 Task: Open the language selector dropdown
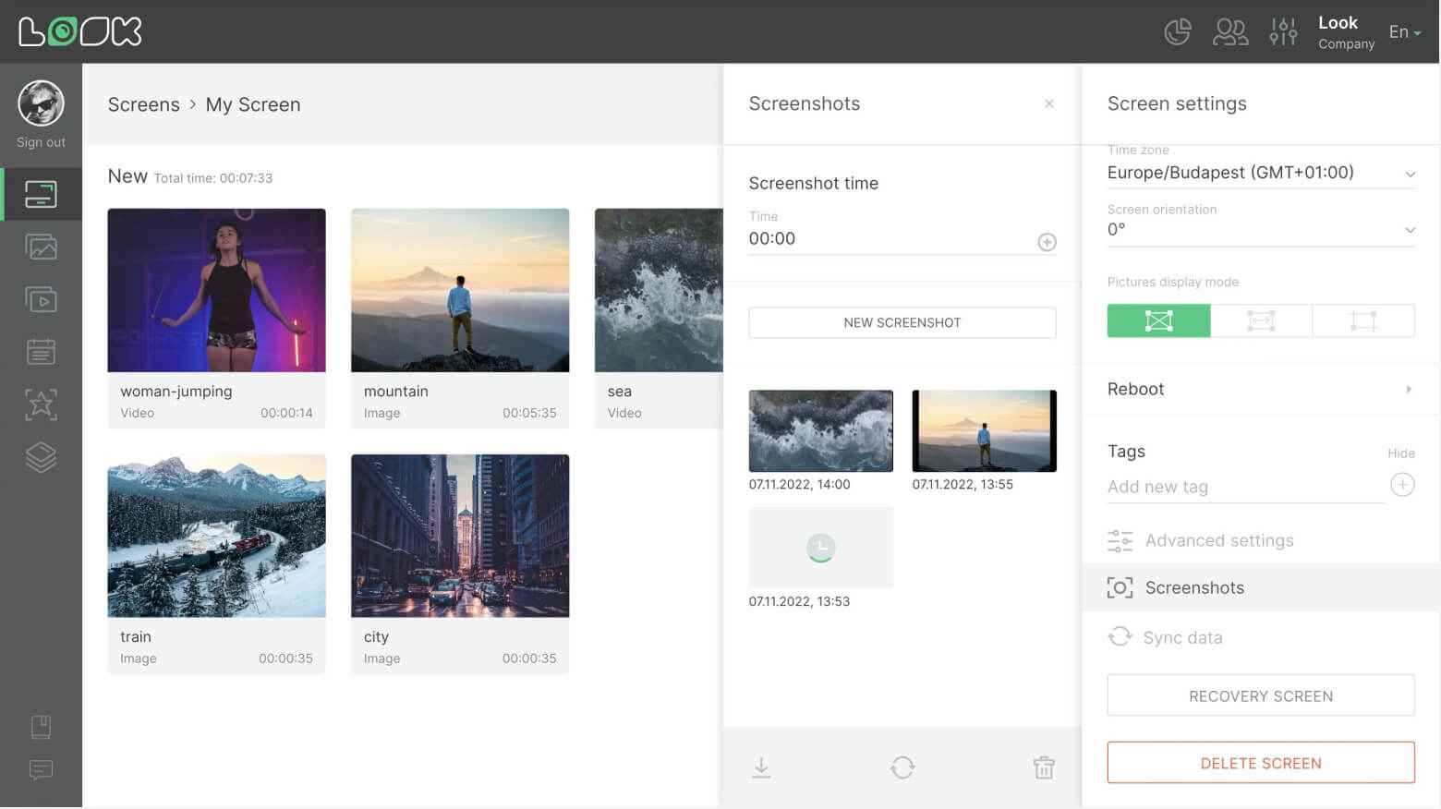click(x=1403, y=30)
